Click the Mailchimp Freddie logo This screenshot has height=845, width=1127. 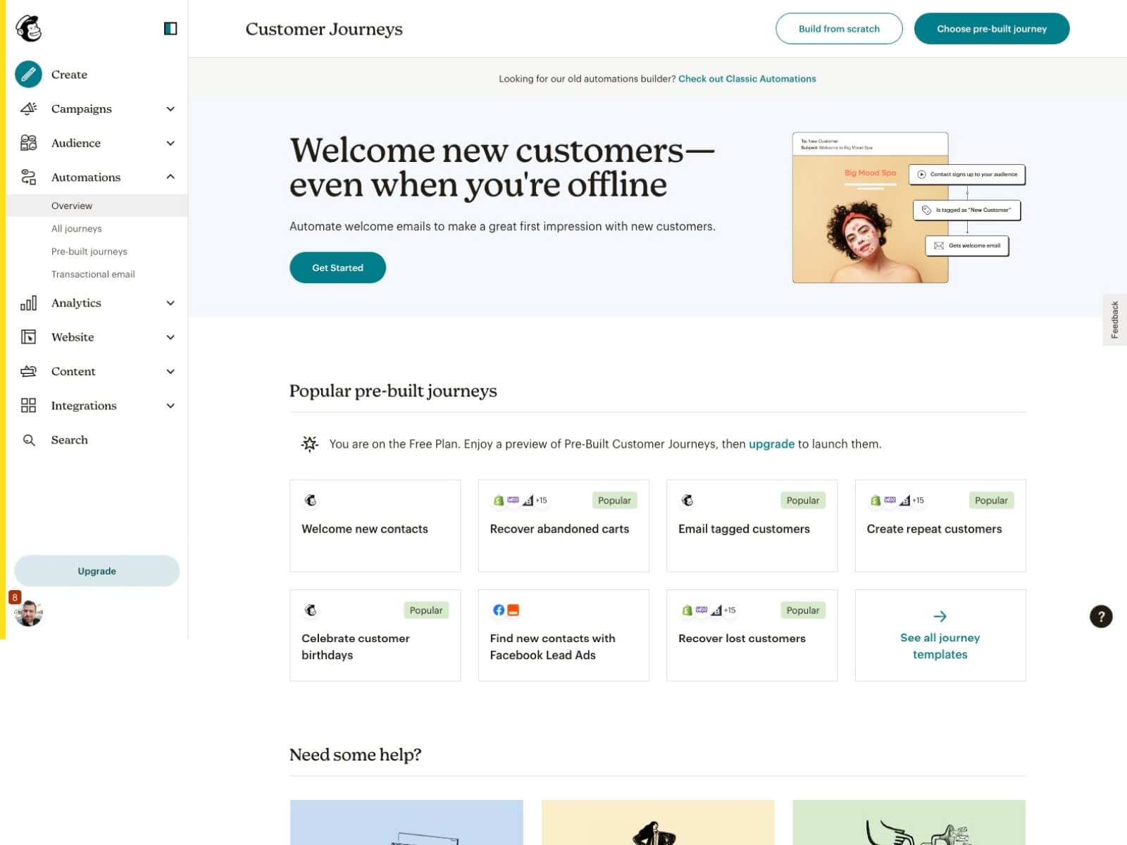(29, 29)
